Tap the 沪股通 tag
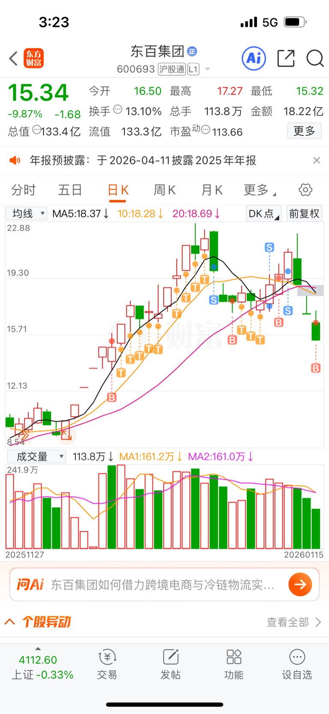Screen dimensions: 329x714 [172, 69]
